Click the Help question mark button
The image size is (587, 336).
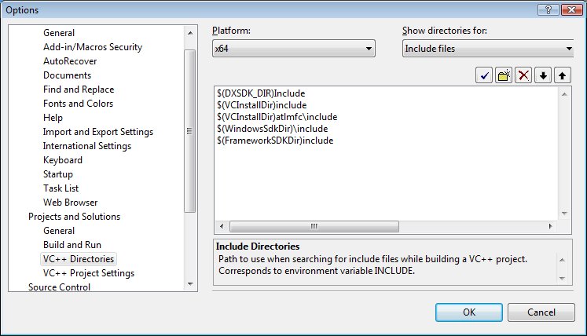[543, 9]
